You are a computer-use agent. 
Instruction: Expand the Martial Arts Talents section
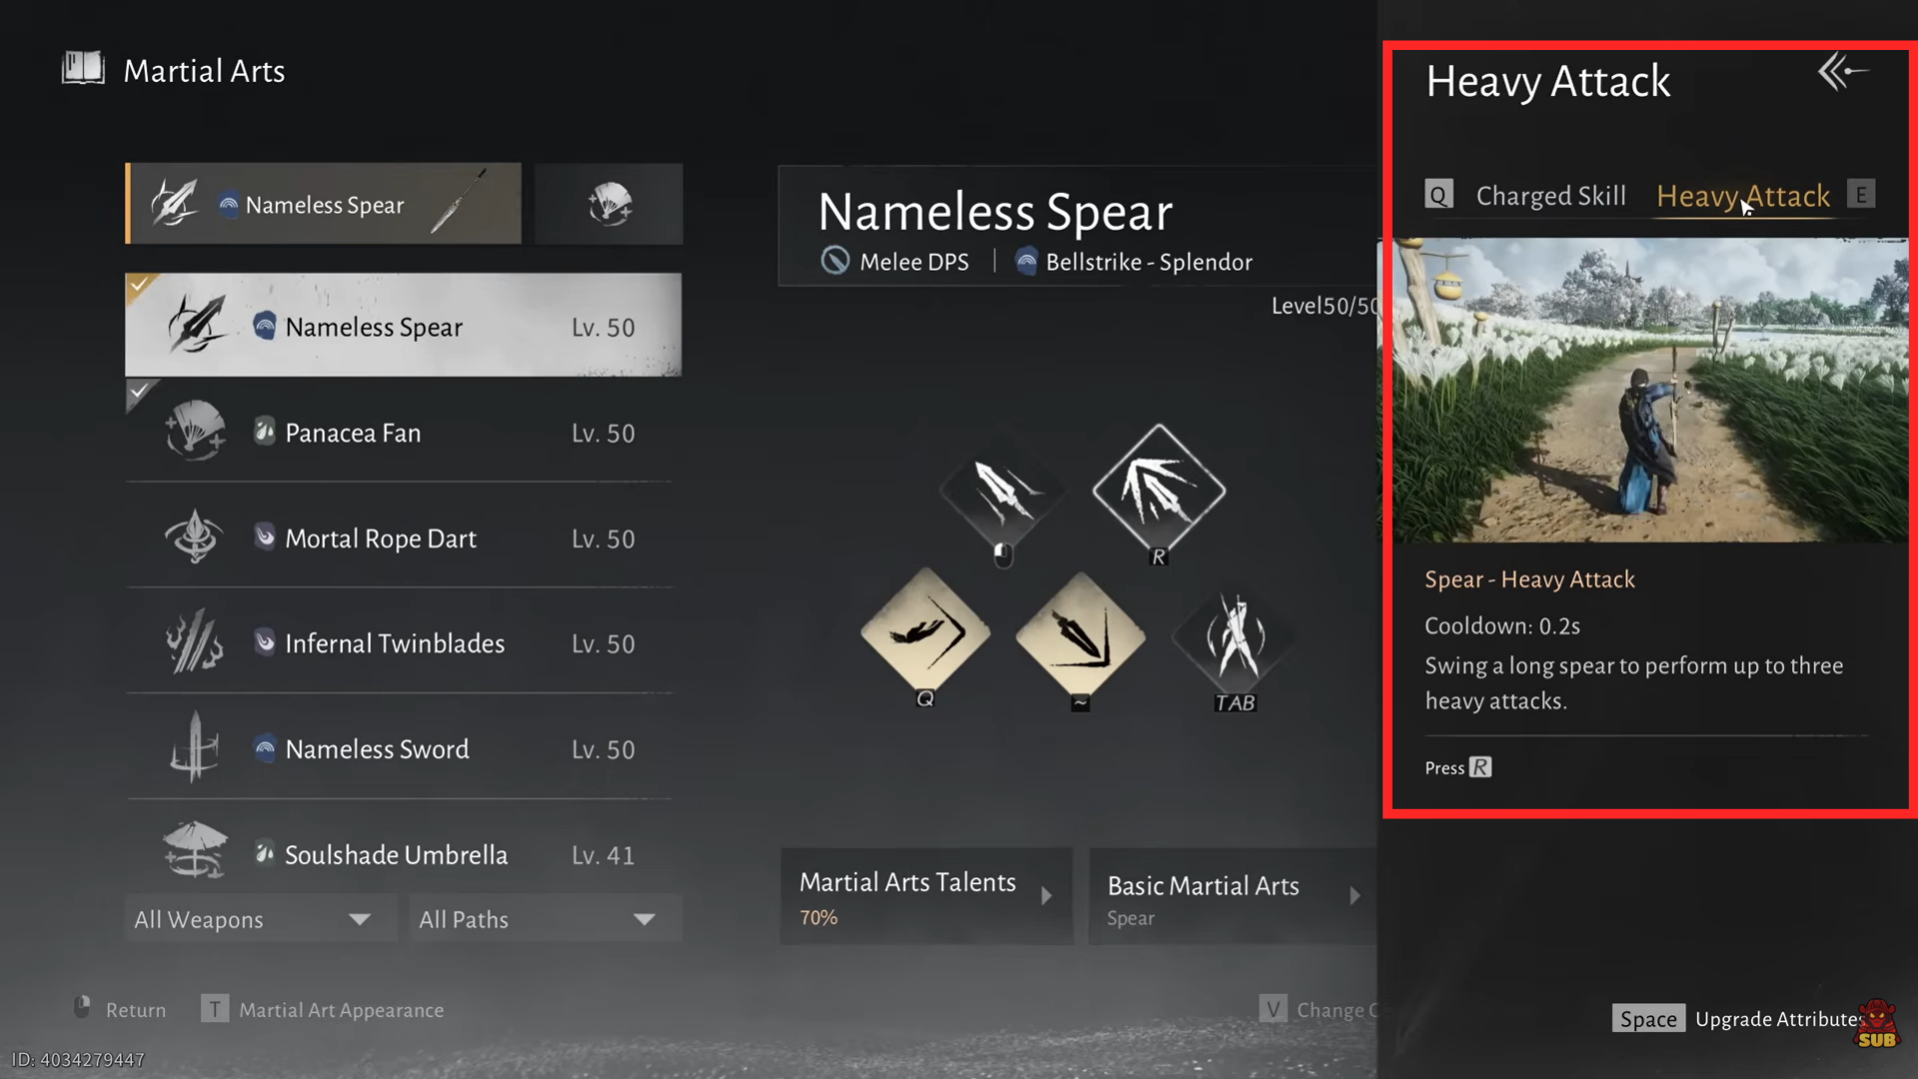click(926, 896)
